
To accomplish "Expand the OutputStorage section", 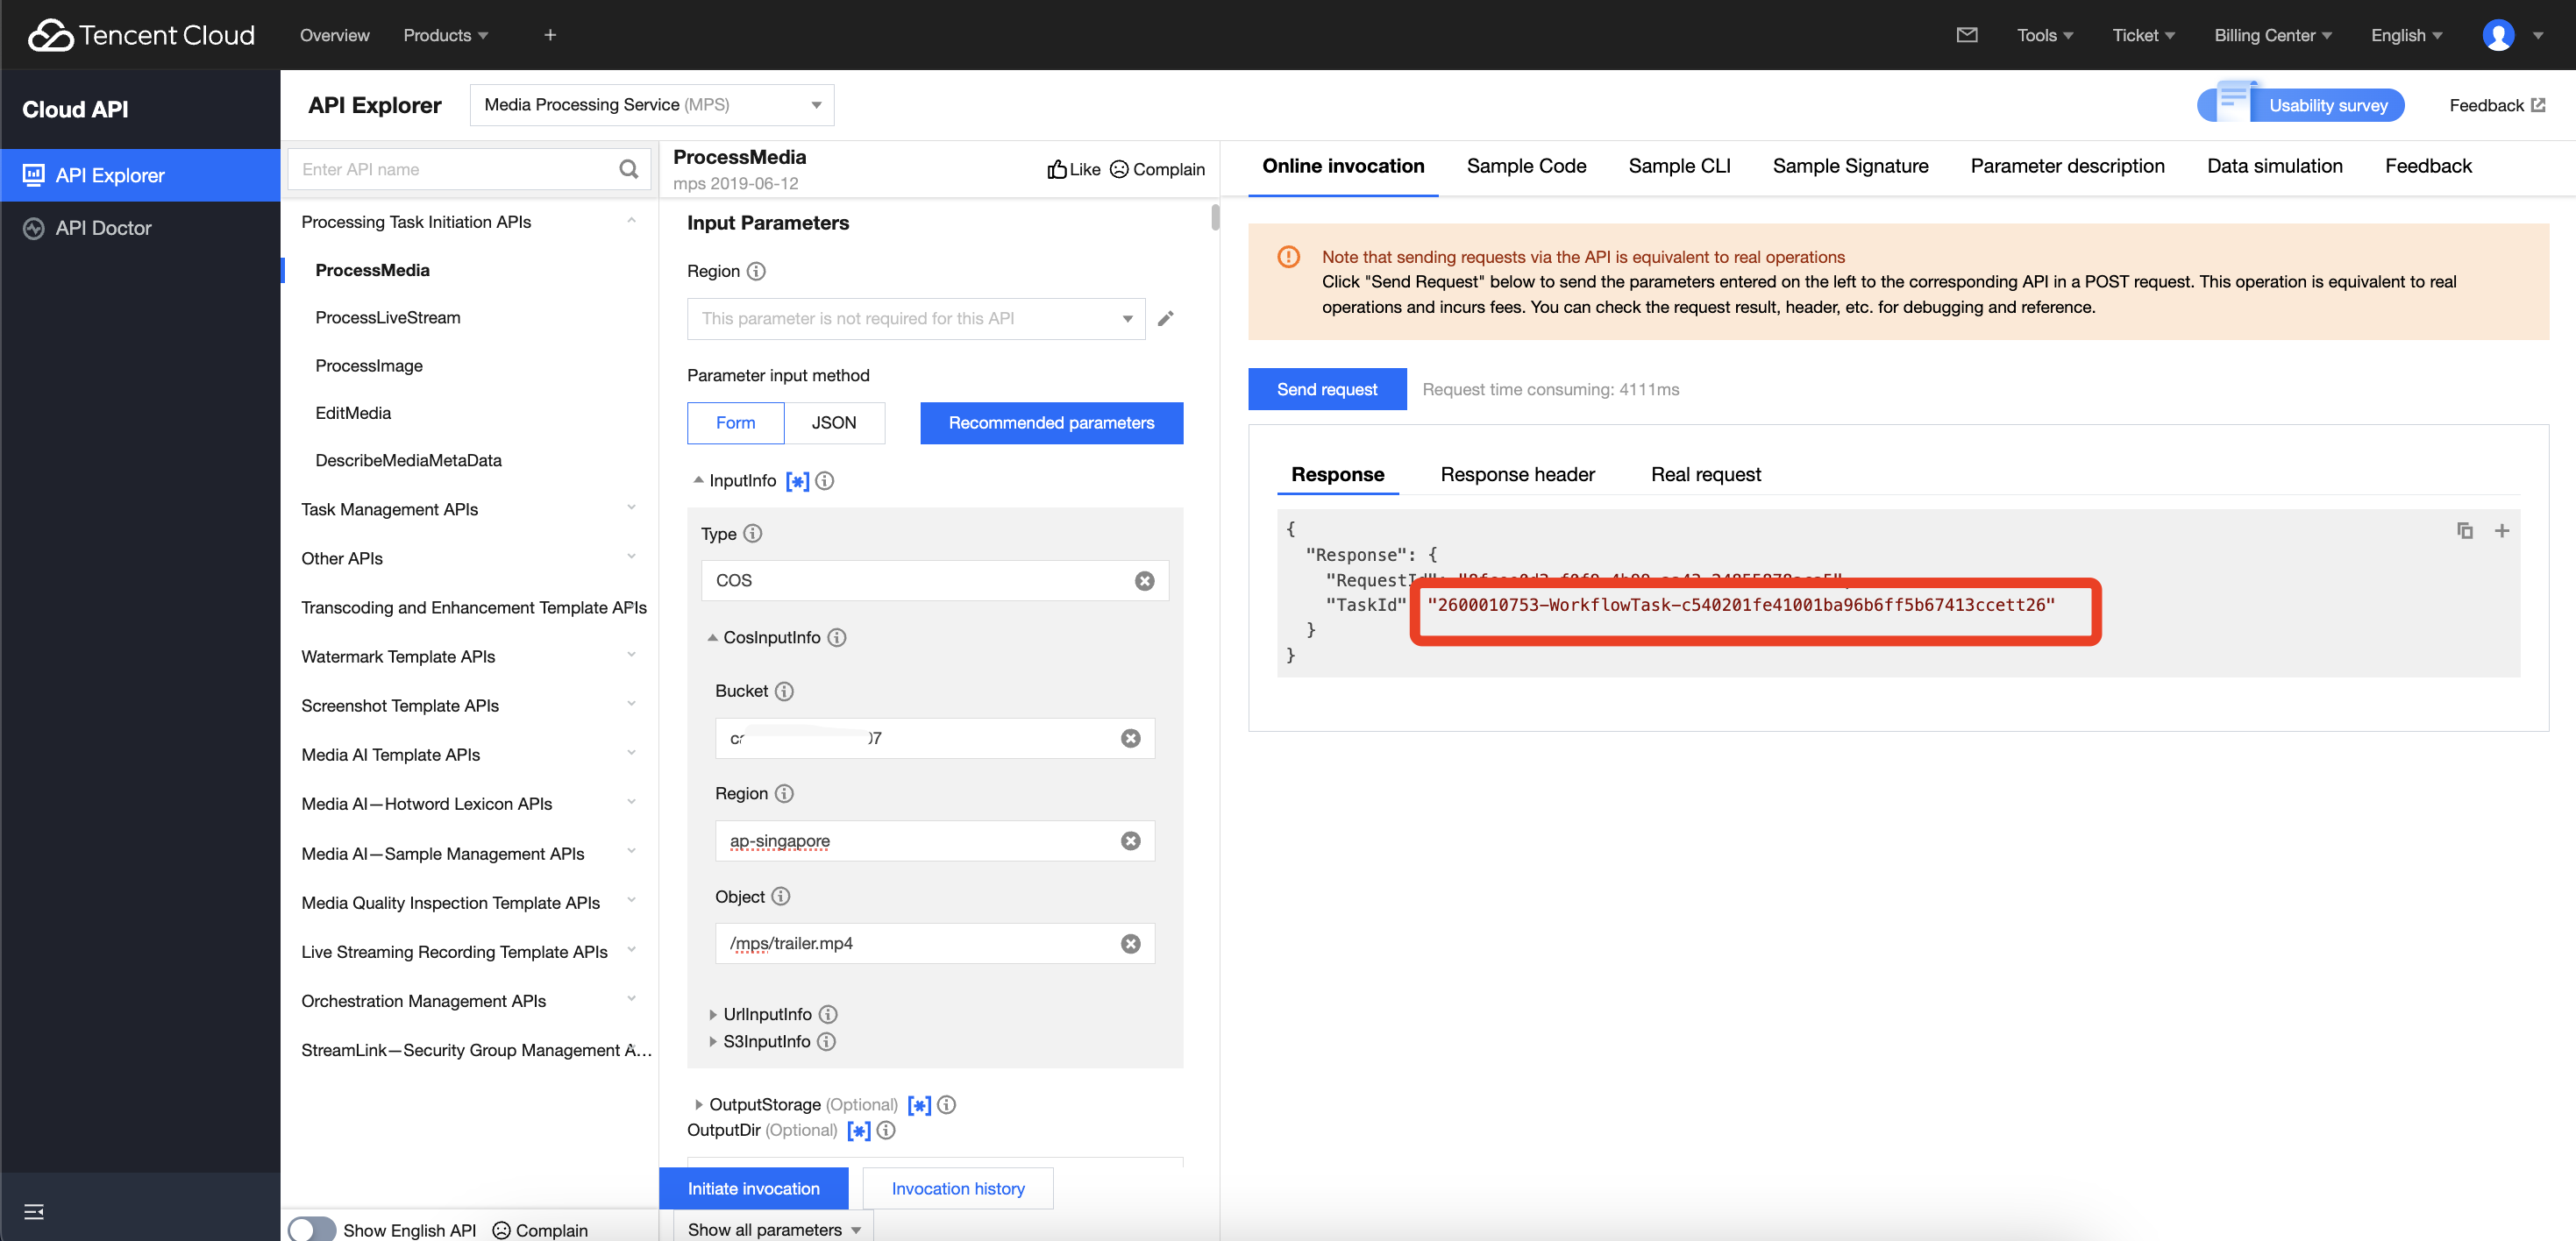I will click(x=698, y=1104).
